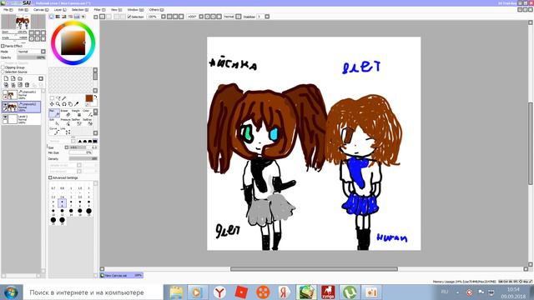Image resolution: width=534 pixels, height=300 pixels.
Task: Select the rectangular Selection tool
Action: (52, 98)
